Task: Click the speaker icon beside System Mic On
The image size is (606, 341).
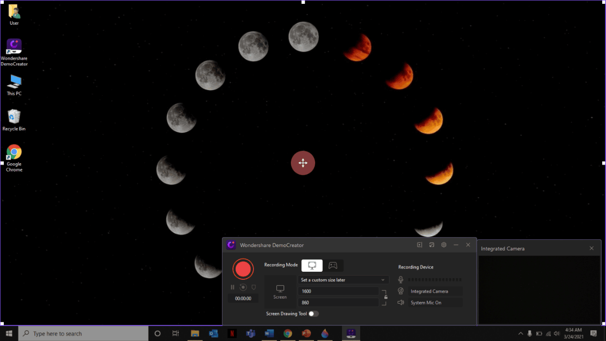Action: (x=401, y=303)
